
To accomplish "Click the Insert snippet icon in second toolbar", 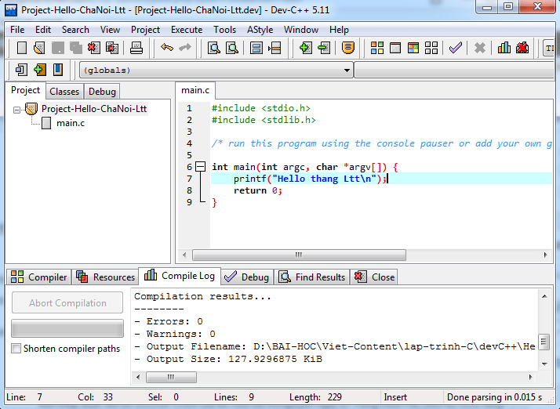I will [x=21, y=70].
